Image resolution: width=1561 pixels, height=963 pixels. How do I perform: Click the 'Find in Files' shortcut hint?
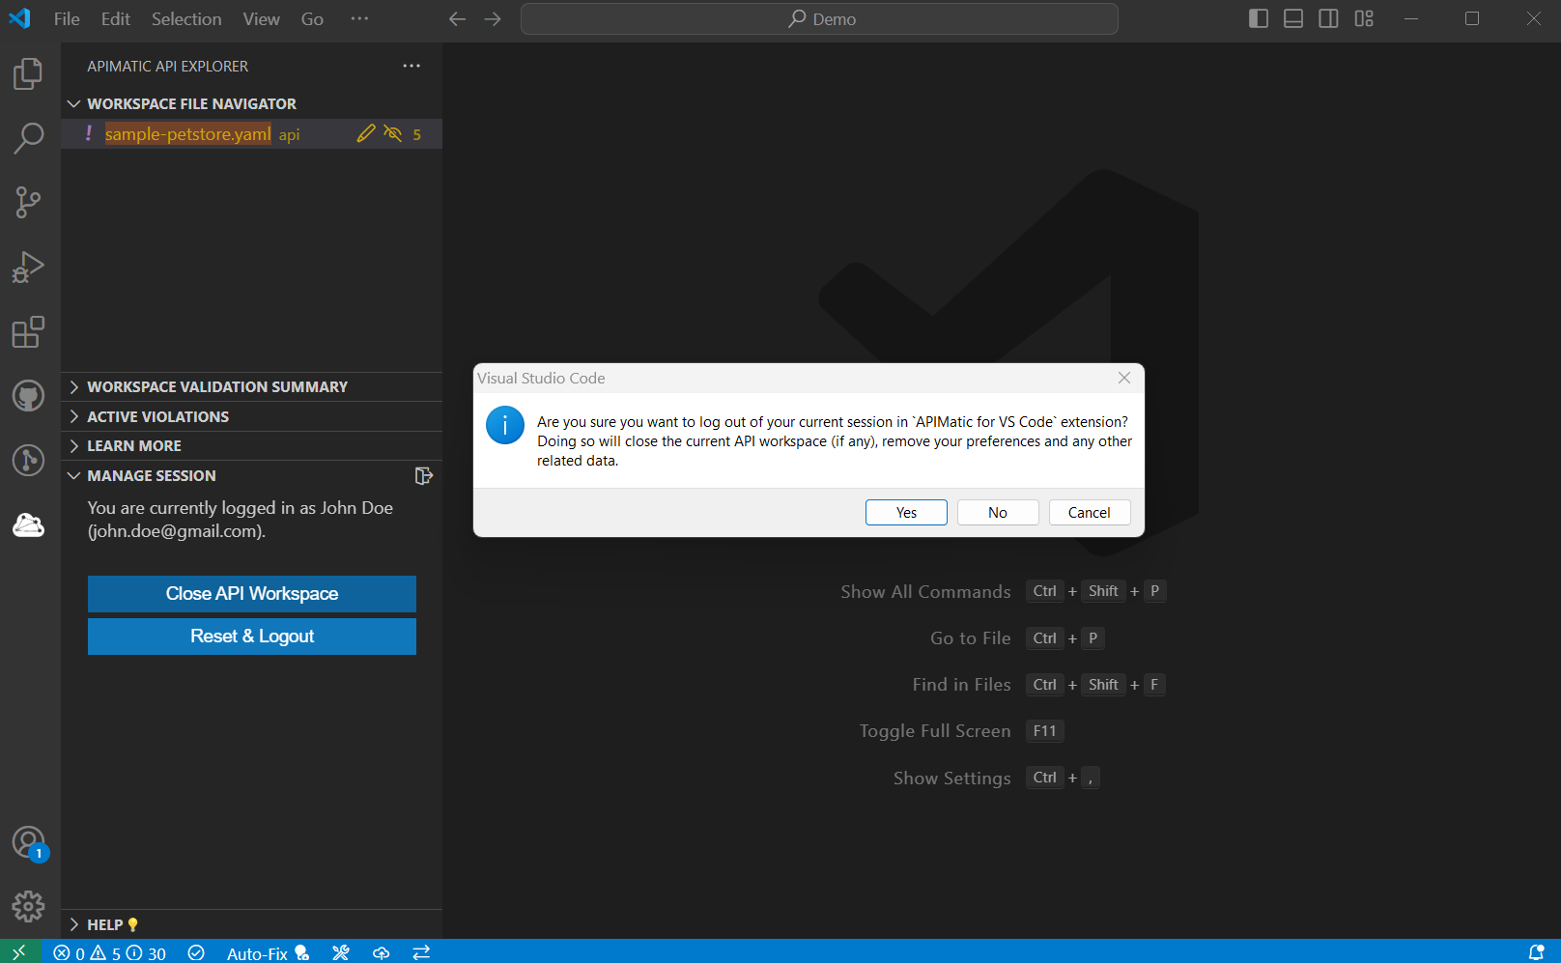[x=1039, y=685]
